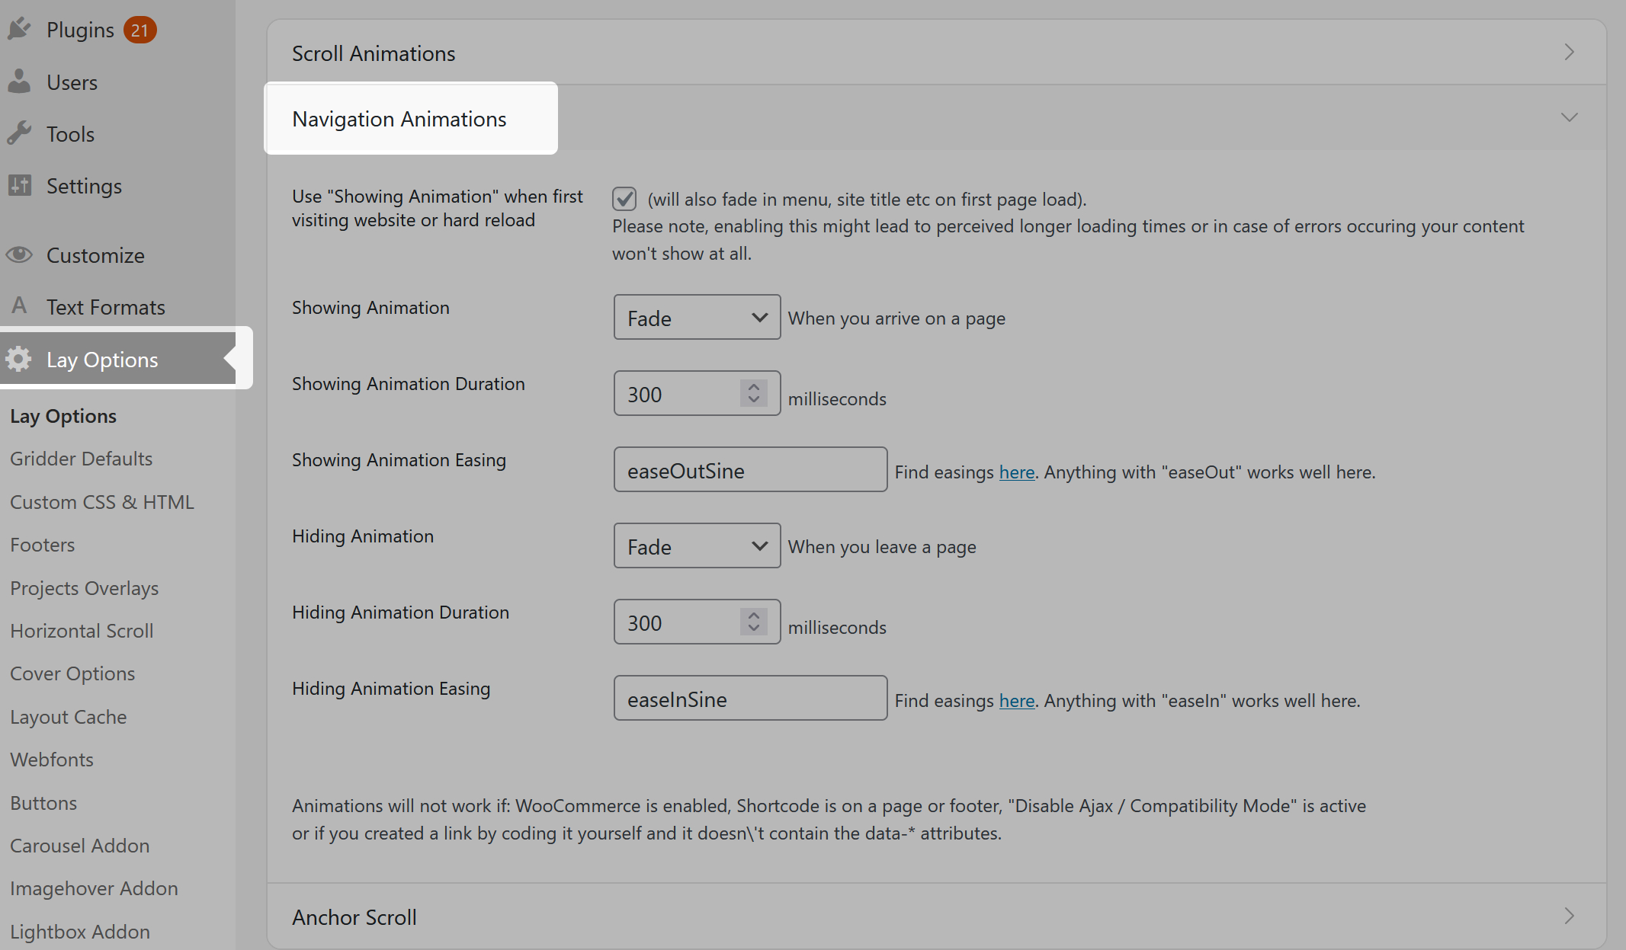This screenshot has width=1626, height=950.
Task: Open the Gridder Defaults menu item
Action: click(x=81, y=458)
